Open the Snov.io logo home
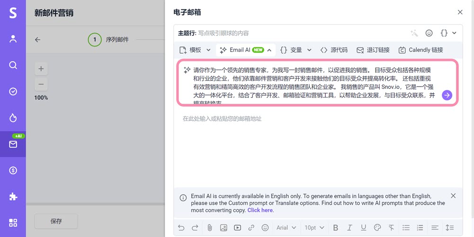This screenshot has height=237, width=474. 13,13
